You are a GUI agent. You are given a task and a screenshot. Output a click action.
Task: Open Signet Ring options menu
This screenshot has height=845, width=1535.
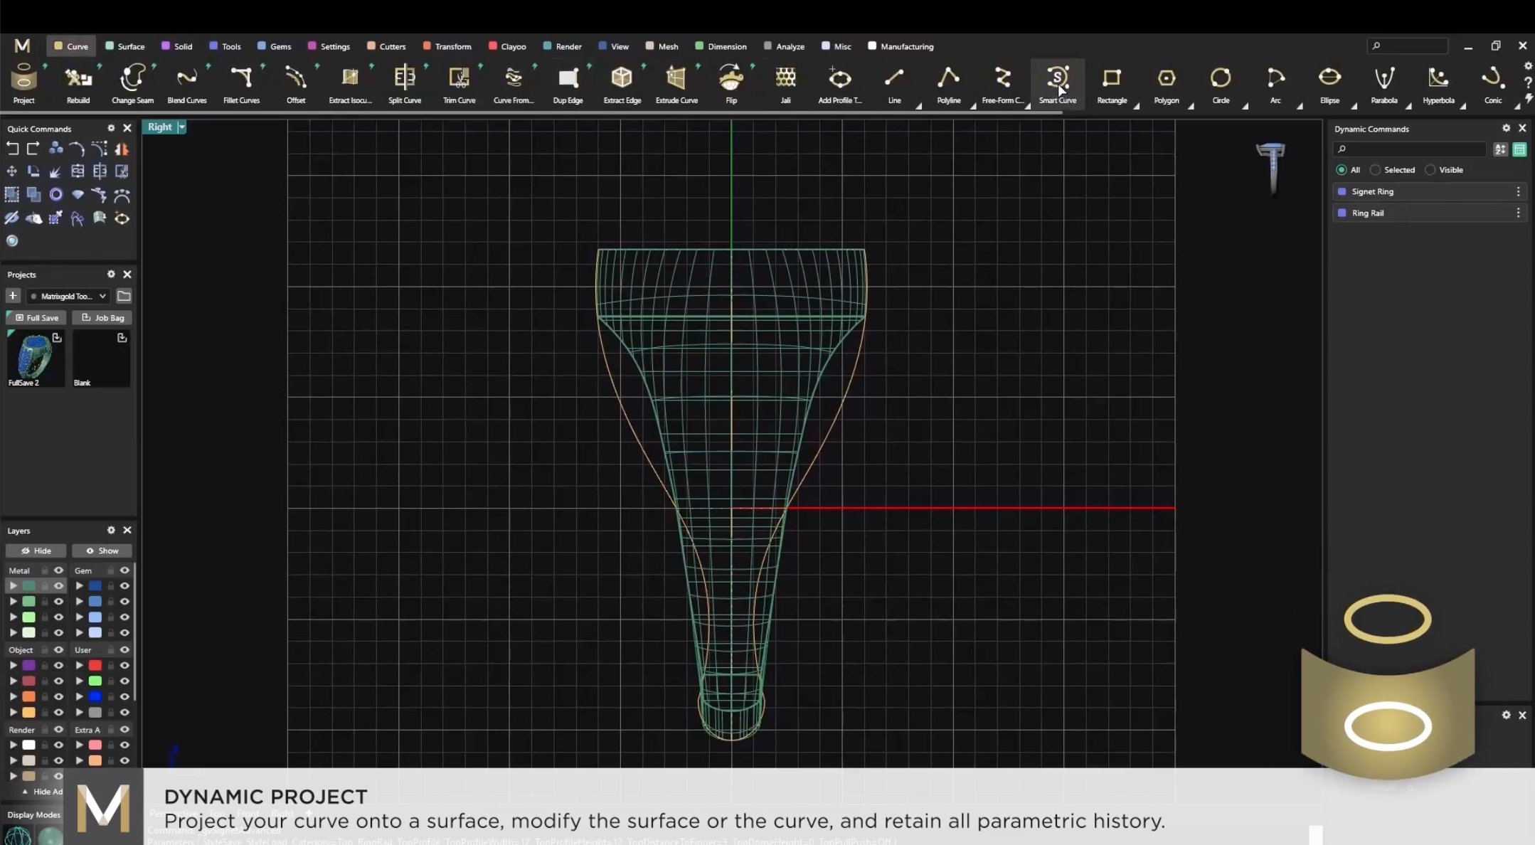(x=1518, y=191)
